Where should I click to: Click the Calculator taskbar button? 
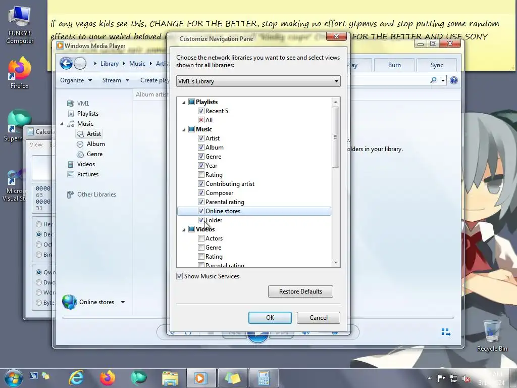(264, 378)
